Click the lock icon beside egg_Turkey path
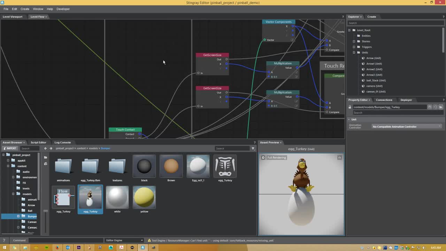 tap(350, 107)
